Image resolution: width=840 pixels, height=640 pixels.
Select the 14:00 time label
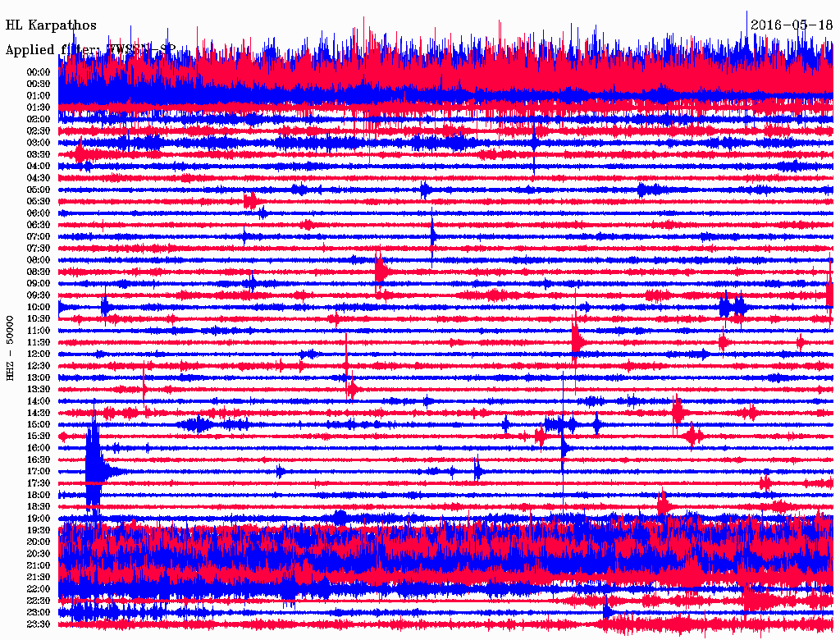(x=38, y=401)
